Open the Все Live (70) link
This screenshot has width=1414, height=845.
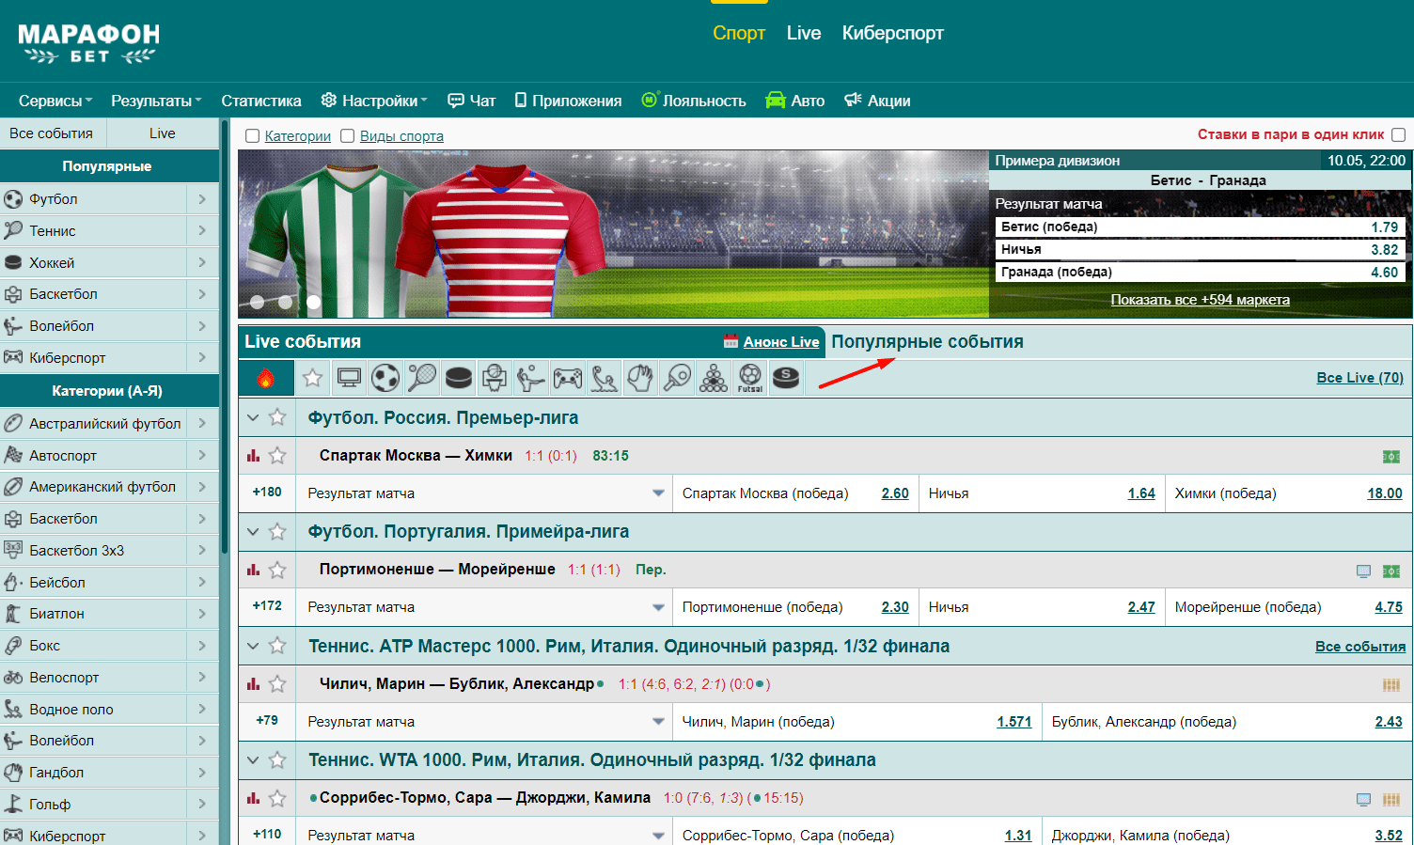(x=1360, y=377)
